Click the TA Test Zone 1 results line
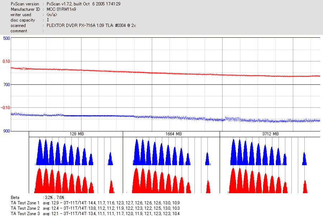The height and width of the screenshot is (218, 323). tap(95, 203)
